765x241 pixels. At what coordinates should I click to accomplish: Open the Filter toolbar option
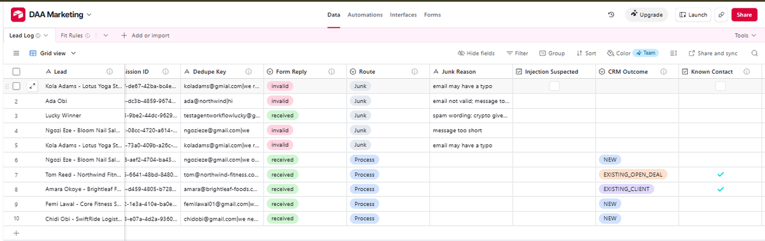pos(517,53)
